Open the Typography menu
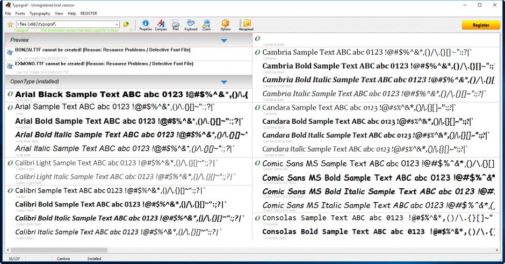This screenshot has width=505, height=264. [40, 13]
